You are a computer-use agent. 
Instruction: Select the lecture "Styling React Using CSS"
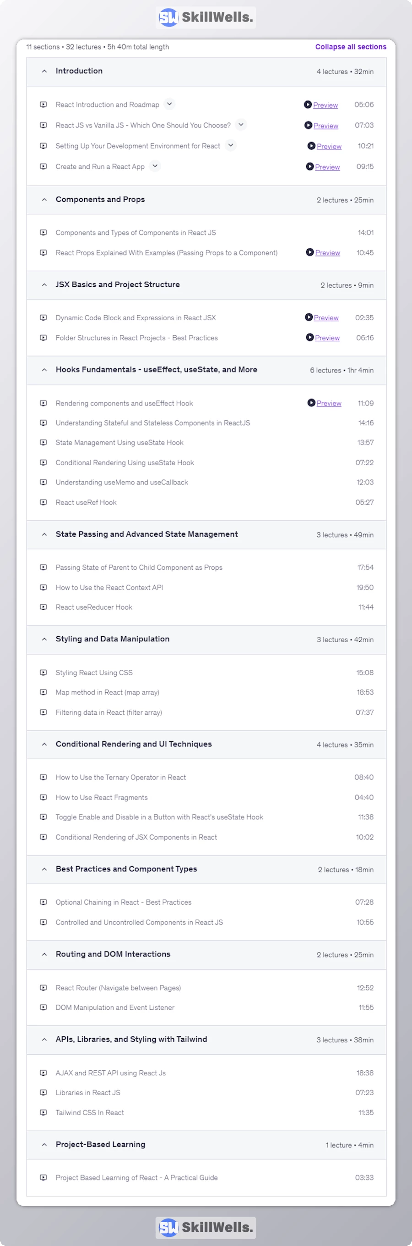tap(94, 673)
